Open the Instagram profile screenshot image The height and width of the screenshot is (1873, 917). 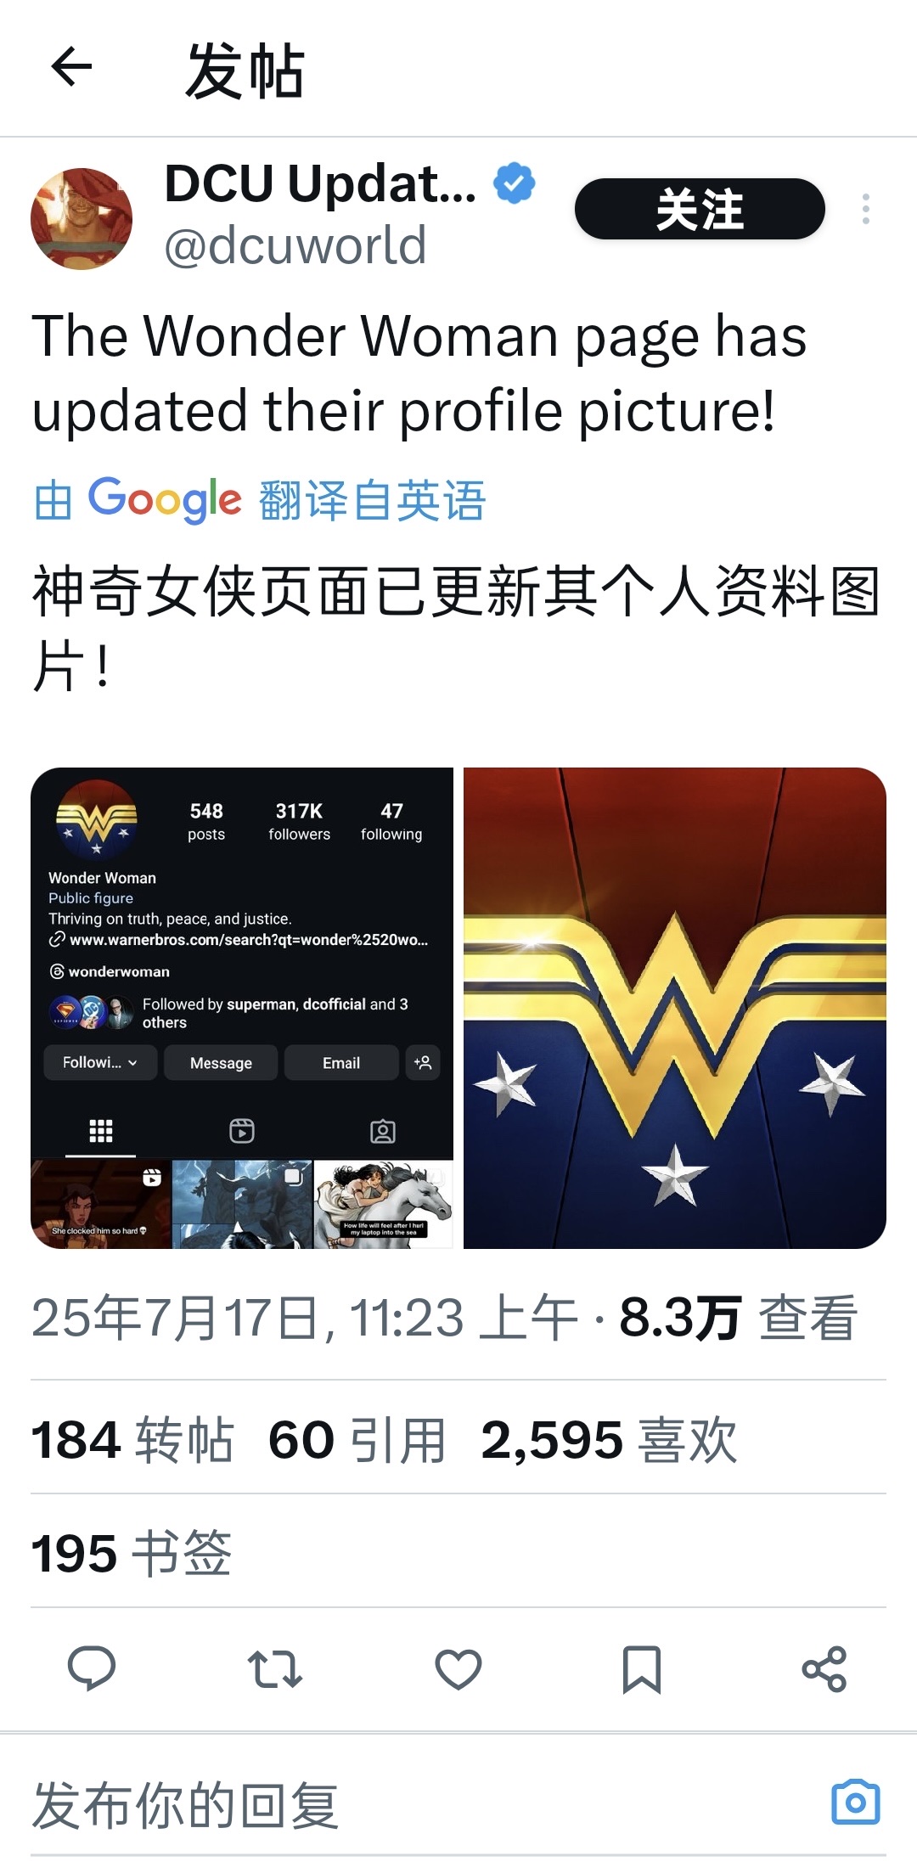(x=242, y=1008)
